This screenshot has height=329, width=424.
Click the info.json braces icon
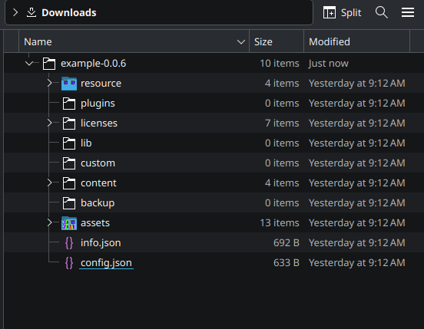69,243
